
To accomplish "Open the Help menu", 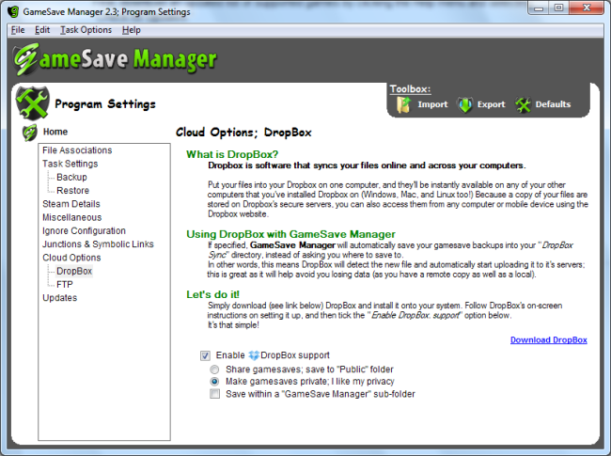I will tap(132, 30).
